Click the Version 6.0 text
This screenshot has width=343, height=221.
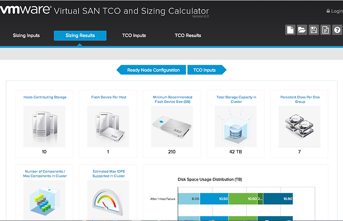click(201, 16)
